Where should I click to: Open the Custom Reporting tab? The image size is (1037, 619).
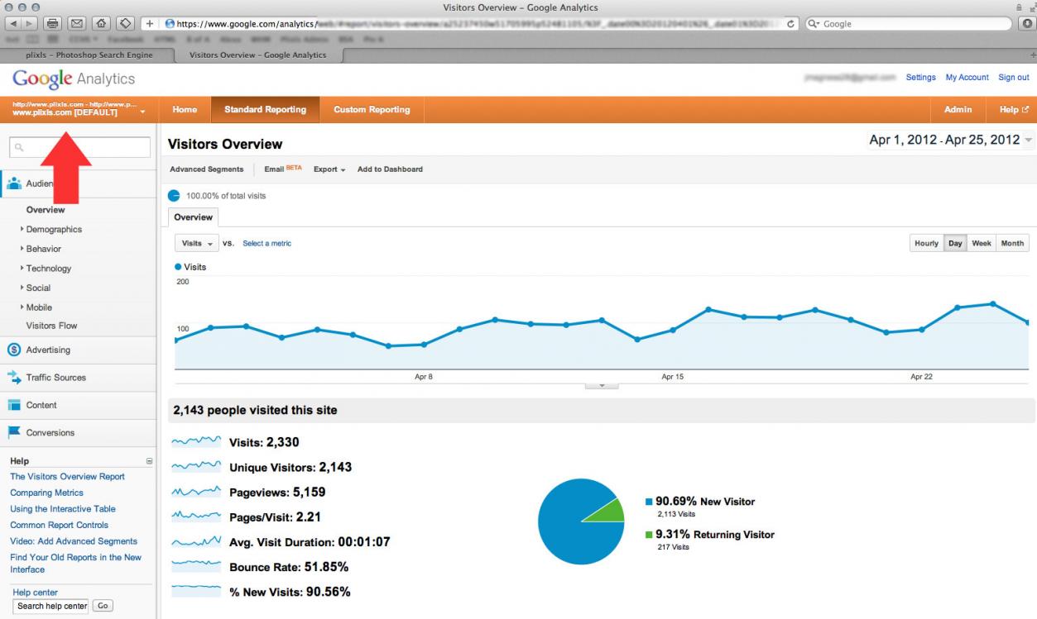pos(372,109)
